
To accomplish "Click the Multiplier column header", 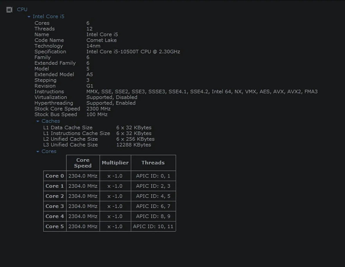I will point(115,163).
